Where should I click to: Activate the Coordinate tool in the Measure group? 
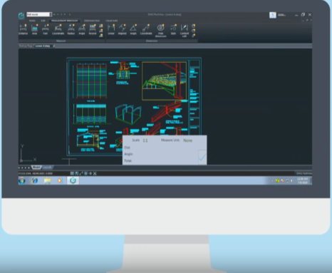coord(58,30)
